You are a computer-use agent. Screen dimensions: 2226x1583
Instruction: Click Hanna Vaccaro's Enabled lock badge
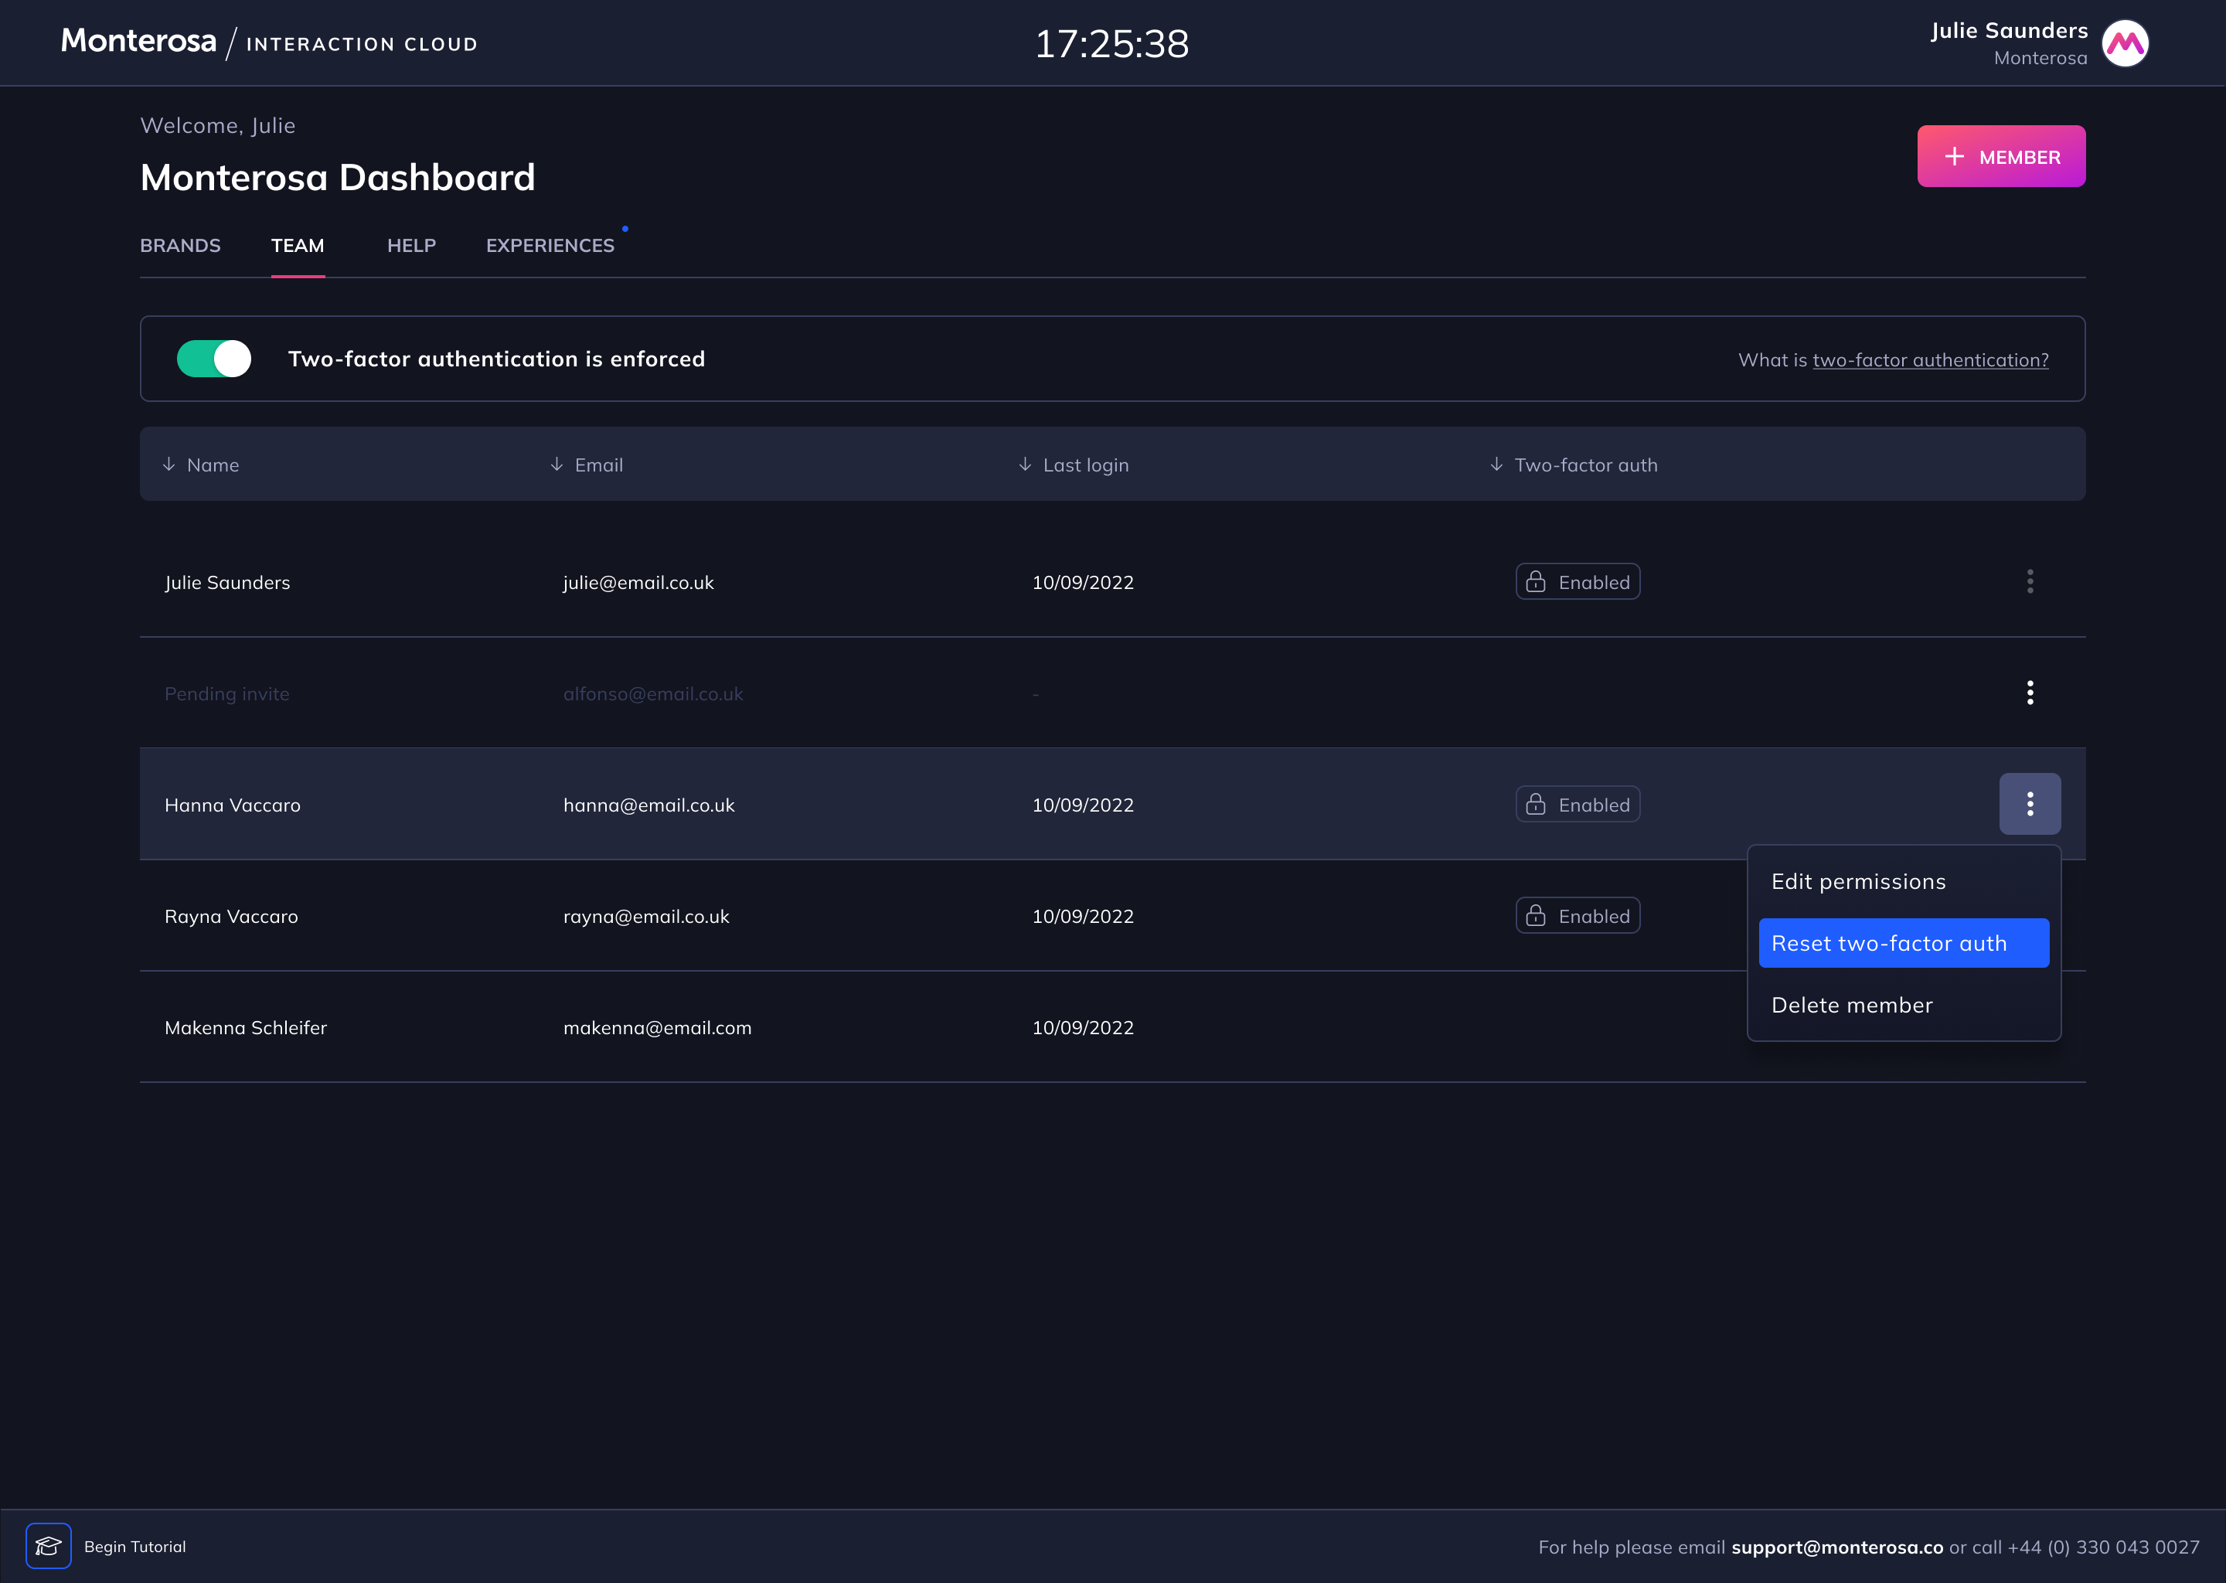coord(1578,804)
